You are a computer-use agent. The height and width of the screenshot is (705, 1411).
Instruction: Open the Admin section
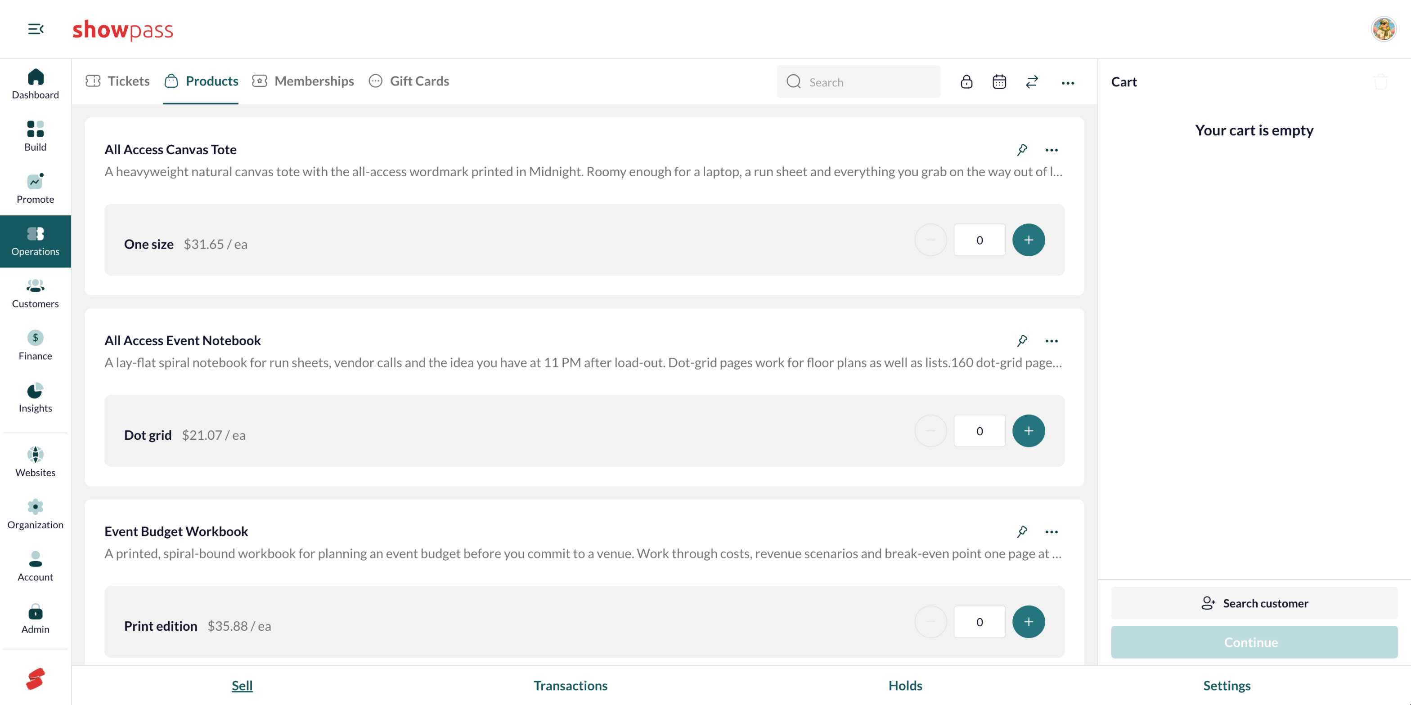(36, 619)
